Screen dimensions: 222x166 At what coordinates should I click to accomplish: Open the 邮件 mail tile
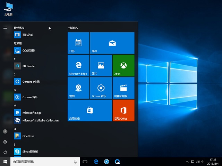(112, 43)
